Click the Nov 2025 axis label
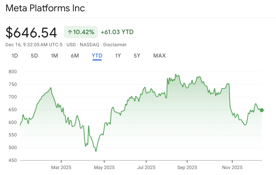 pos(232,168)
